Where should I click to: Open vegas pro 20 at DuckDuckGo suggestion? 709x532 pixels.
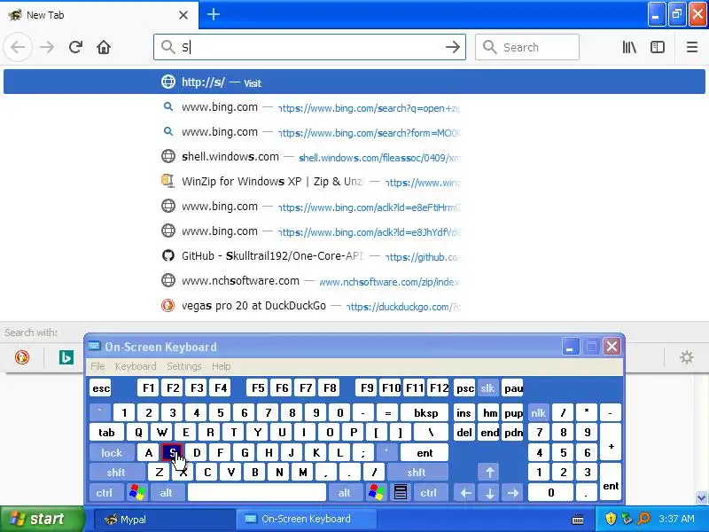354,306
